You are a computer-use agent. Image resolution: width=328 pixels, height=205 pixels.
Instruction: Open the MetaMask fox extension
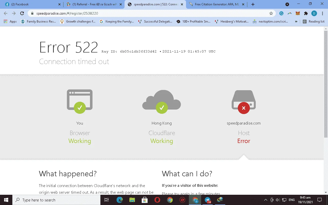tap(298, 13)
